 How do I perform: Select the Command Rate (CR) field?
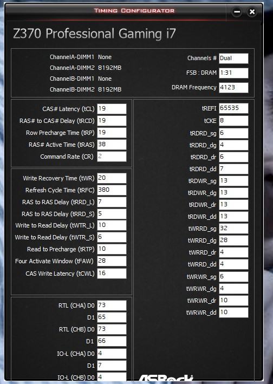coord(112,157)
